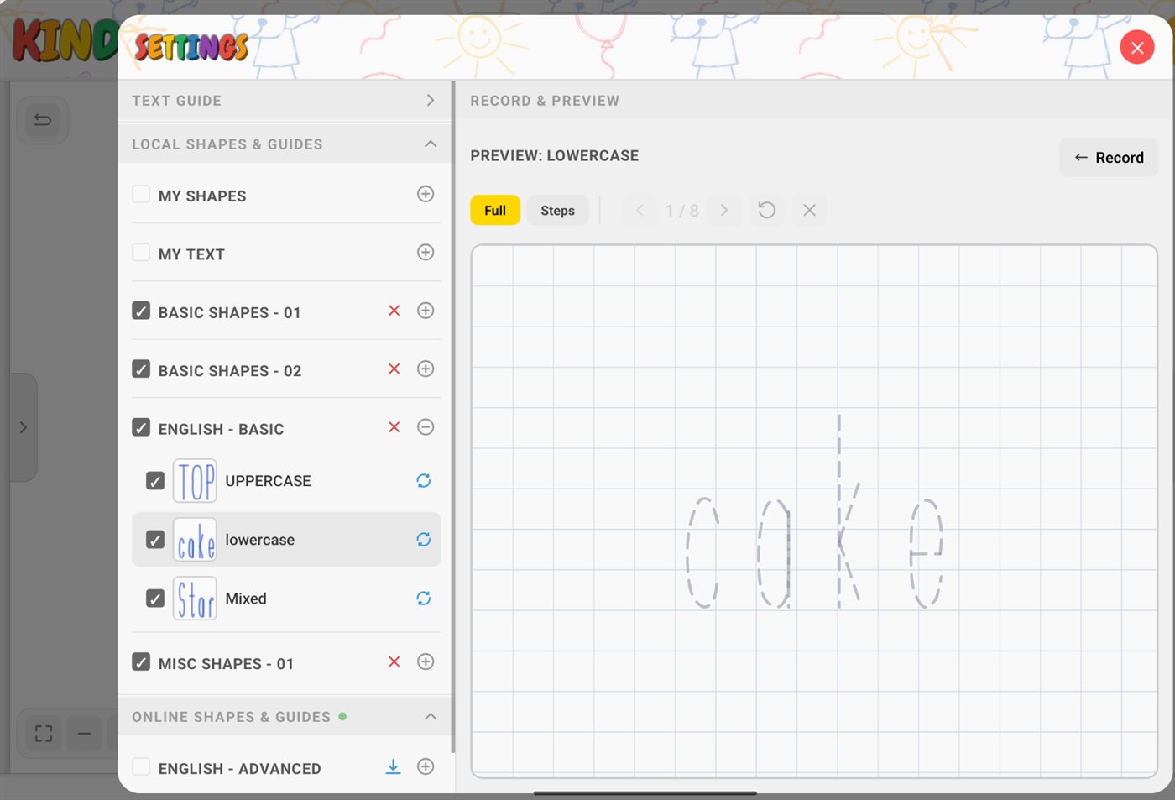
Task: Add a new entry to MY SHAPES
Action: pyautogui.click(x=426, y=195)
